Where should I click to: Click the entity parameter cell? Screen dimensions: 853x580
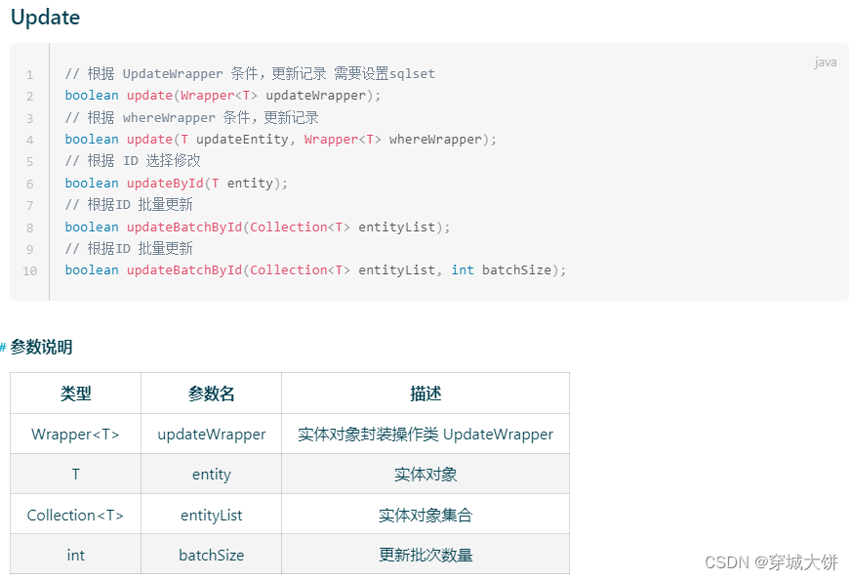click(x=211, y=475)
